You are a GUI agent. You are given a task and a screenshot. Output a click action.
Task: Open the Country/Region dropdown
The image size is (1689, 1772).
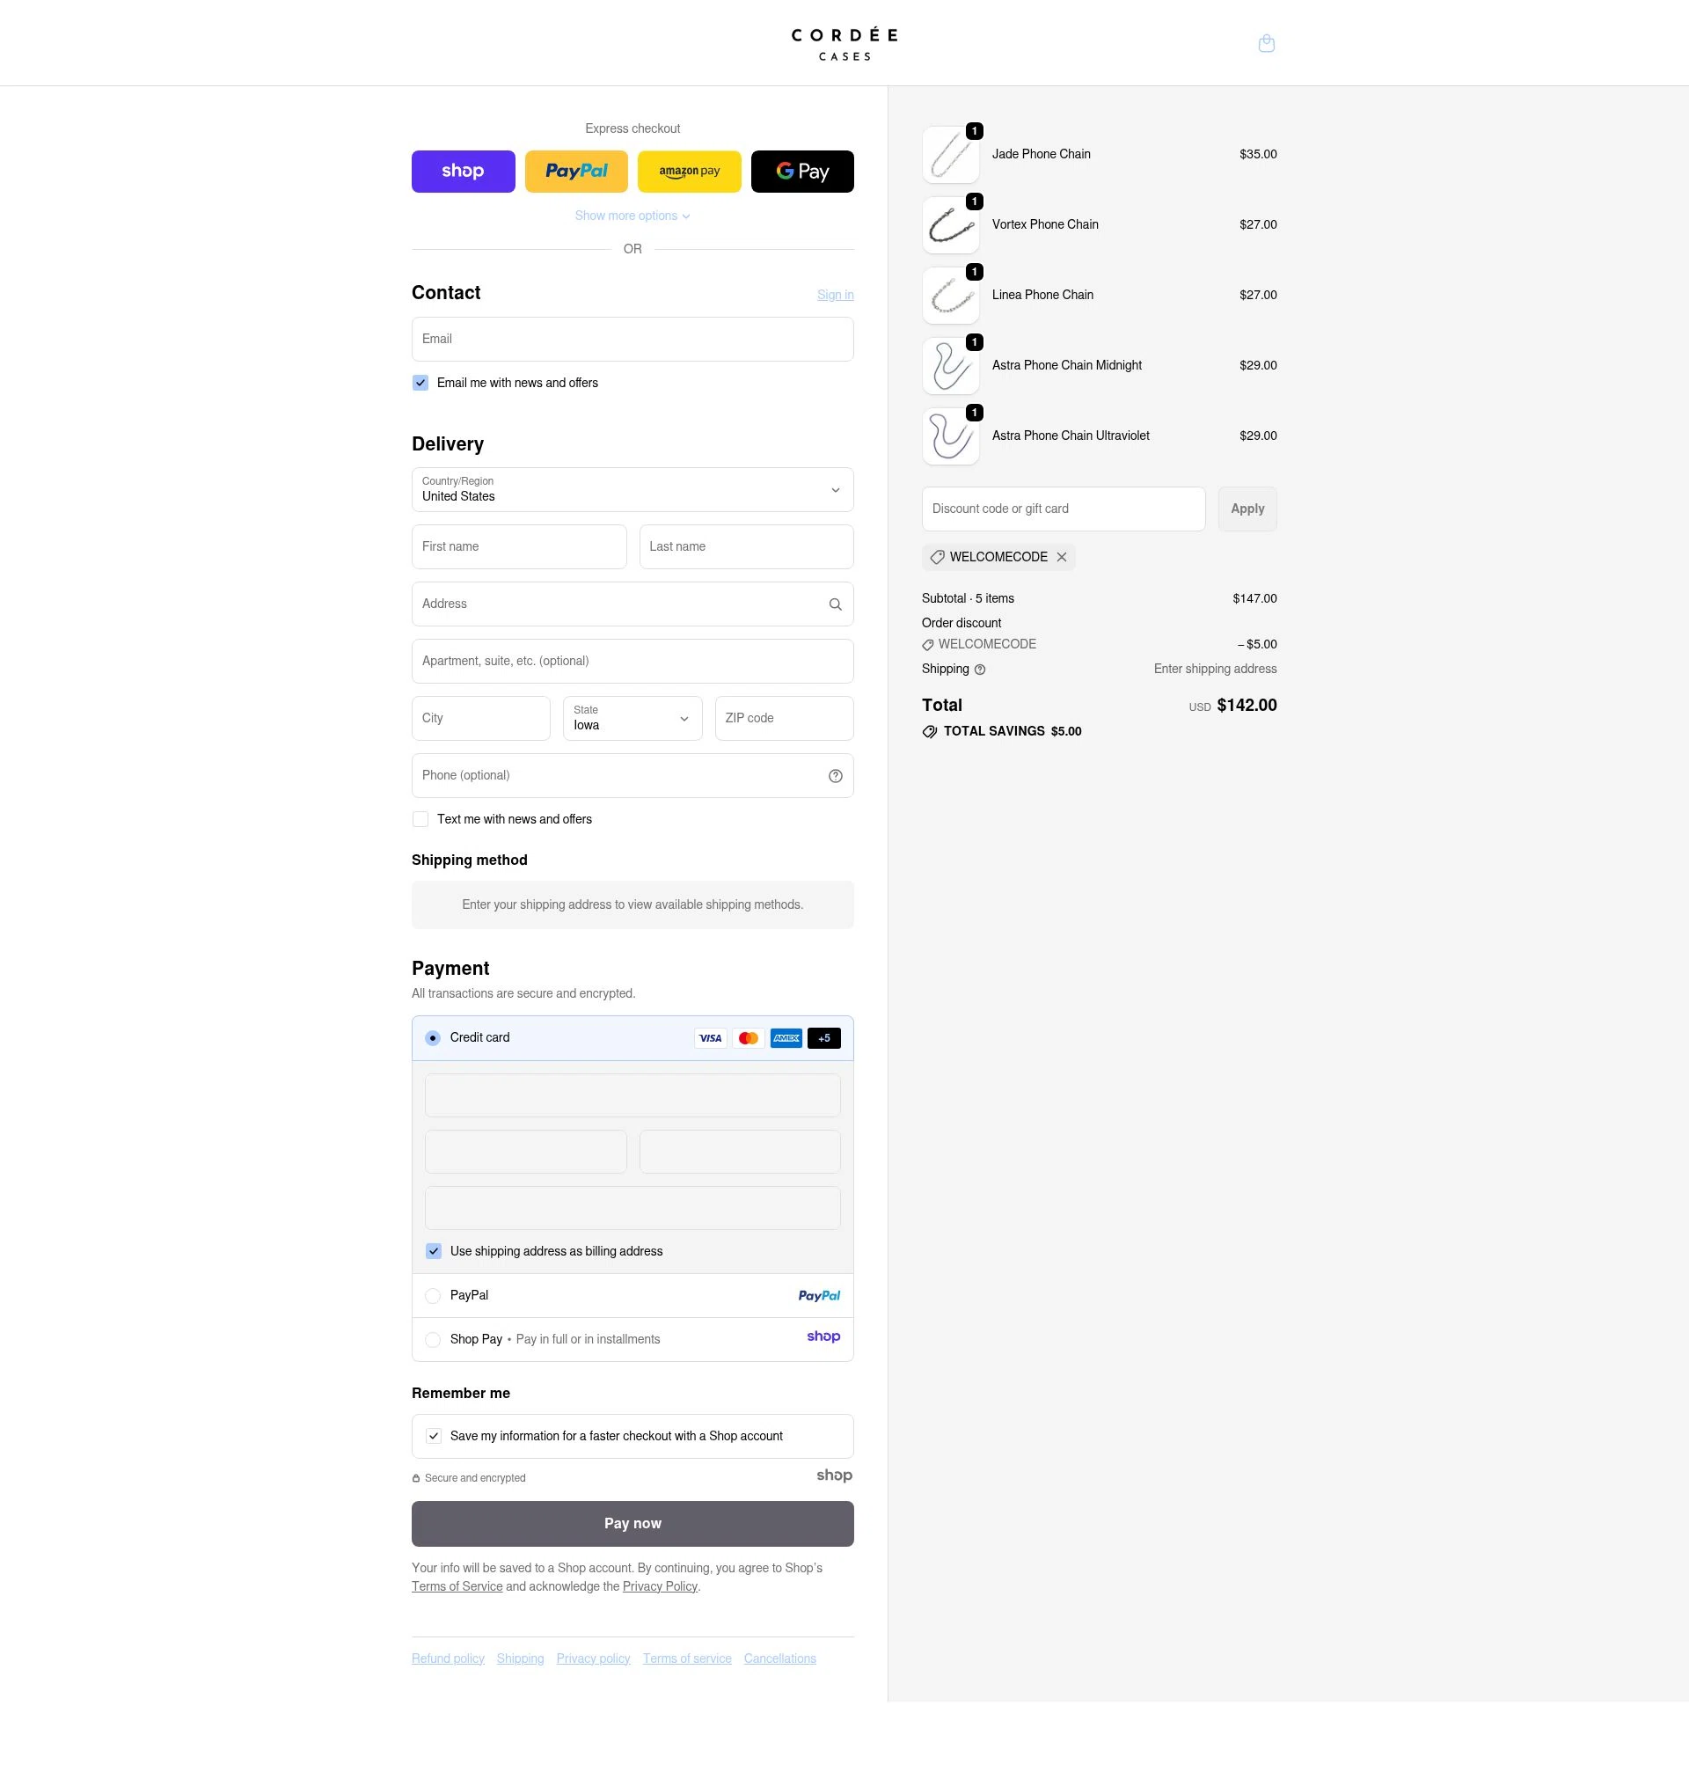click(632, 490)
